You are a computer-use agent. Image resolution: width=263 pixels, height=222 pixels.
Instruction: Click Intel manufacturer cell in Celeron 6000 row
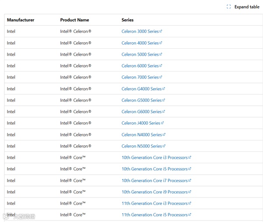[x=11, y=66]
